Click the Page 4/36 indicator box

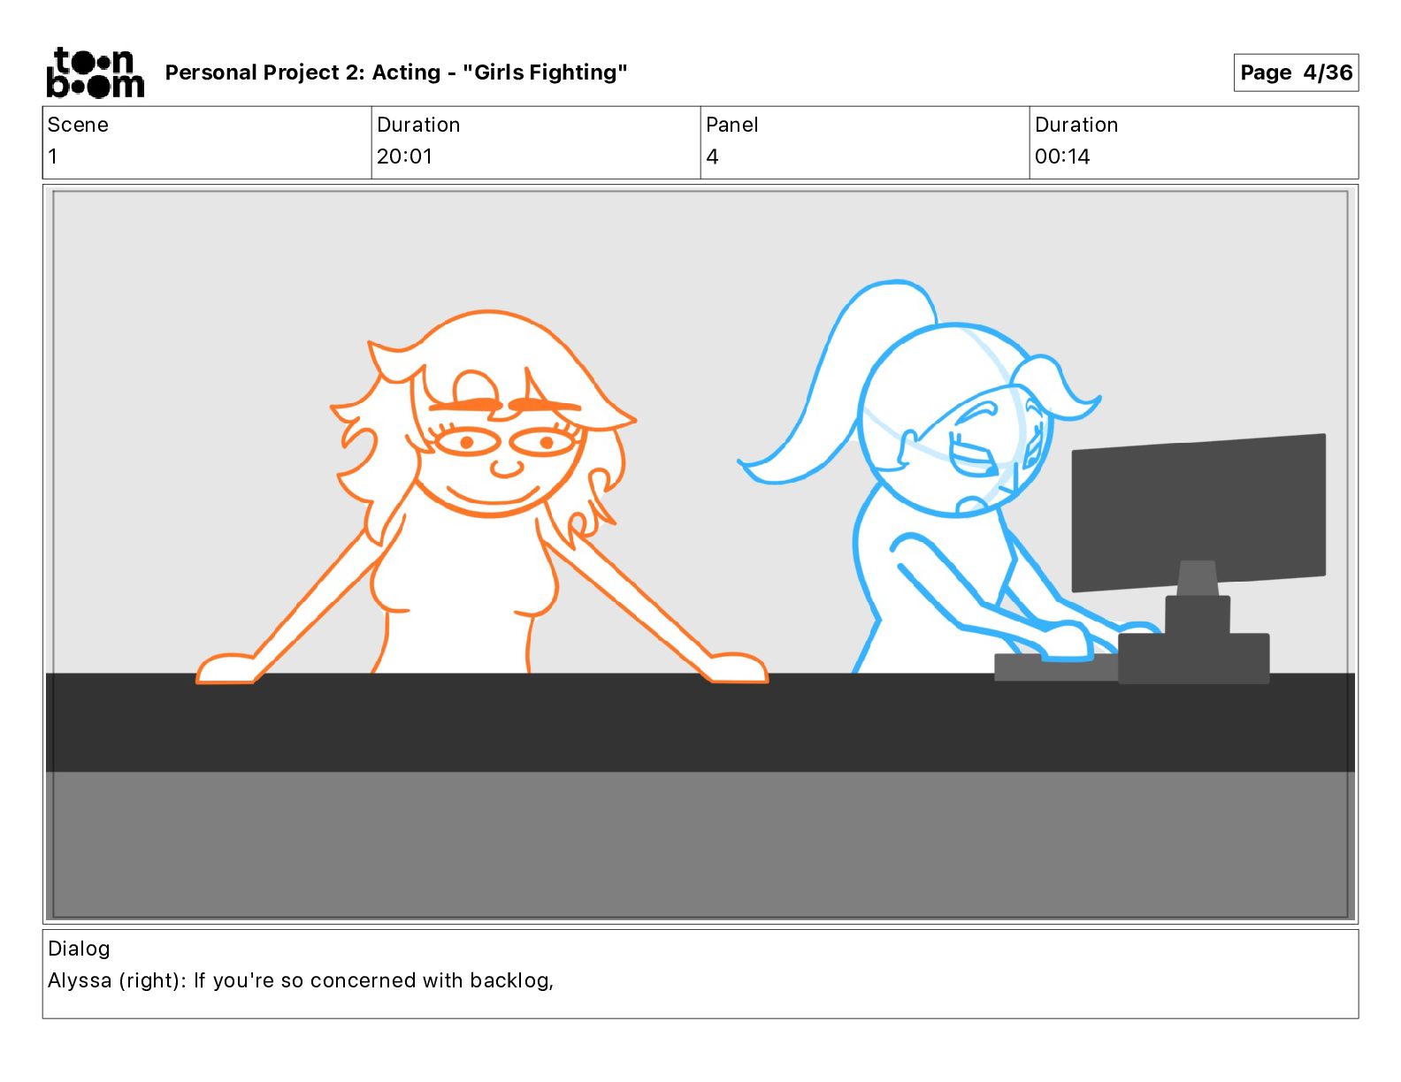click(1296, 72)
